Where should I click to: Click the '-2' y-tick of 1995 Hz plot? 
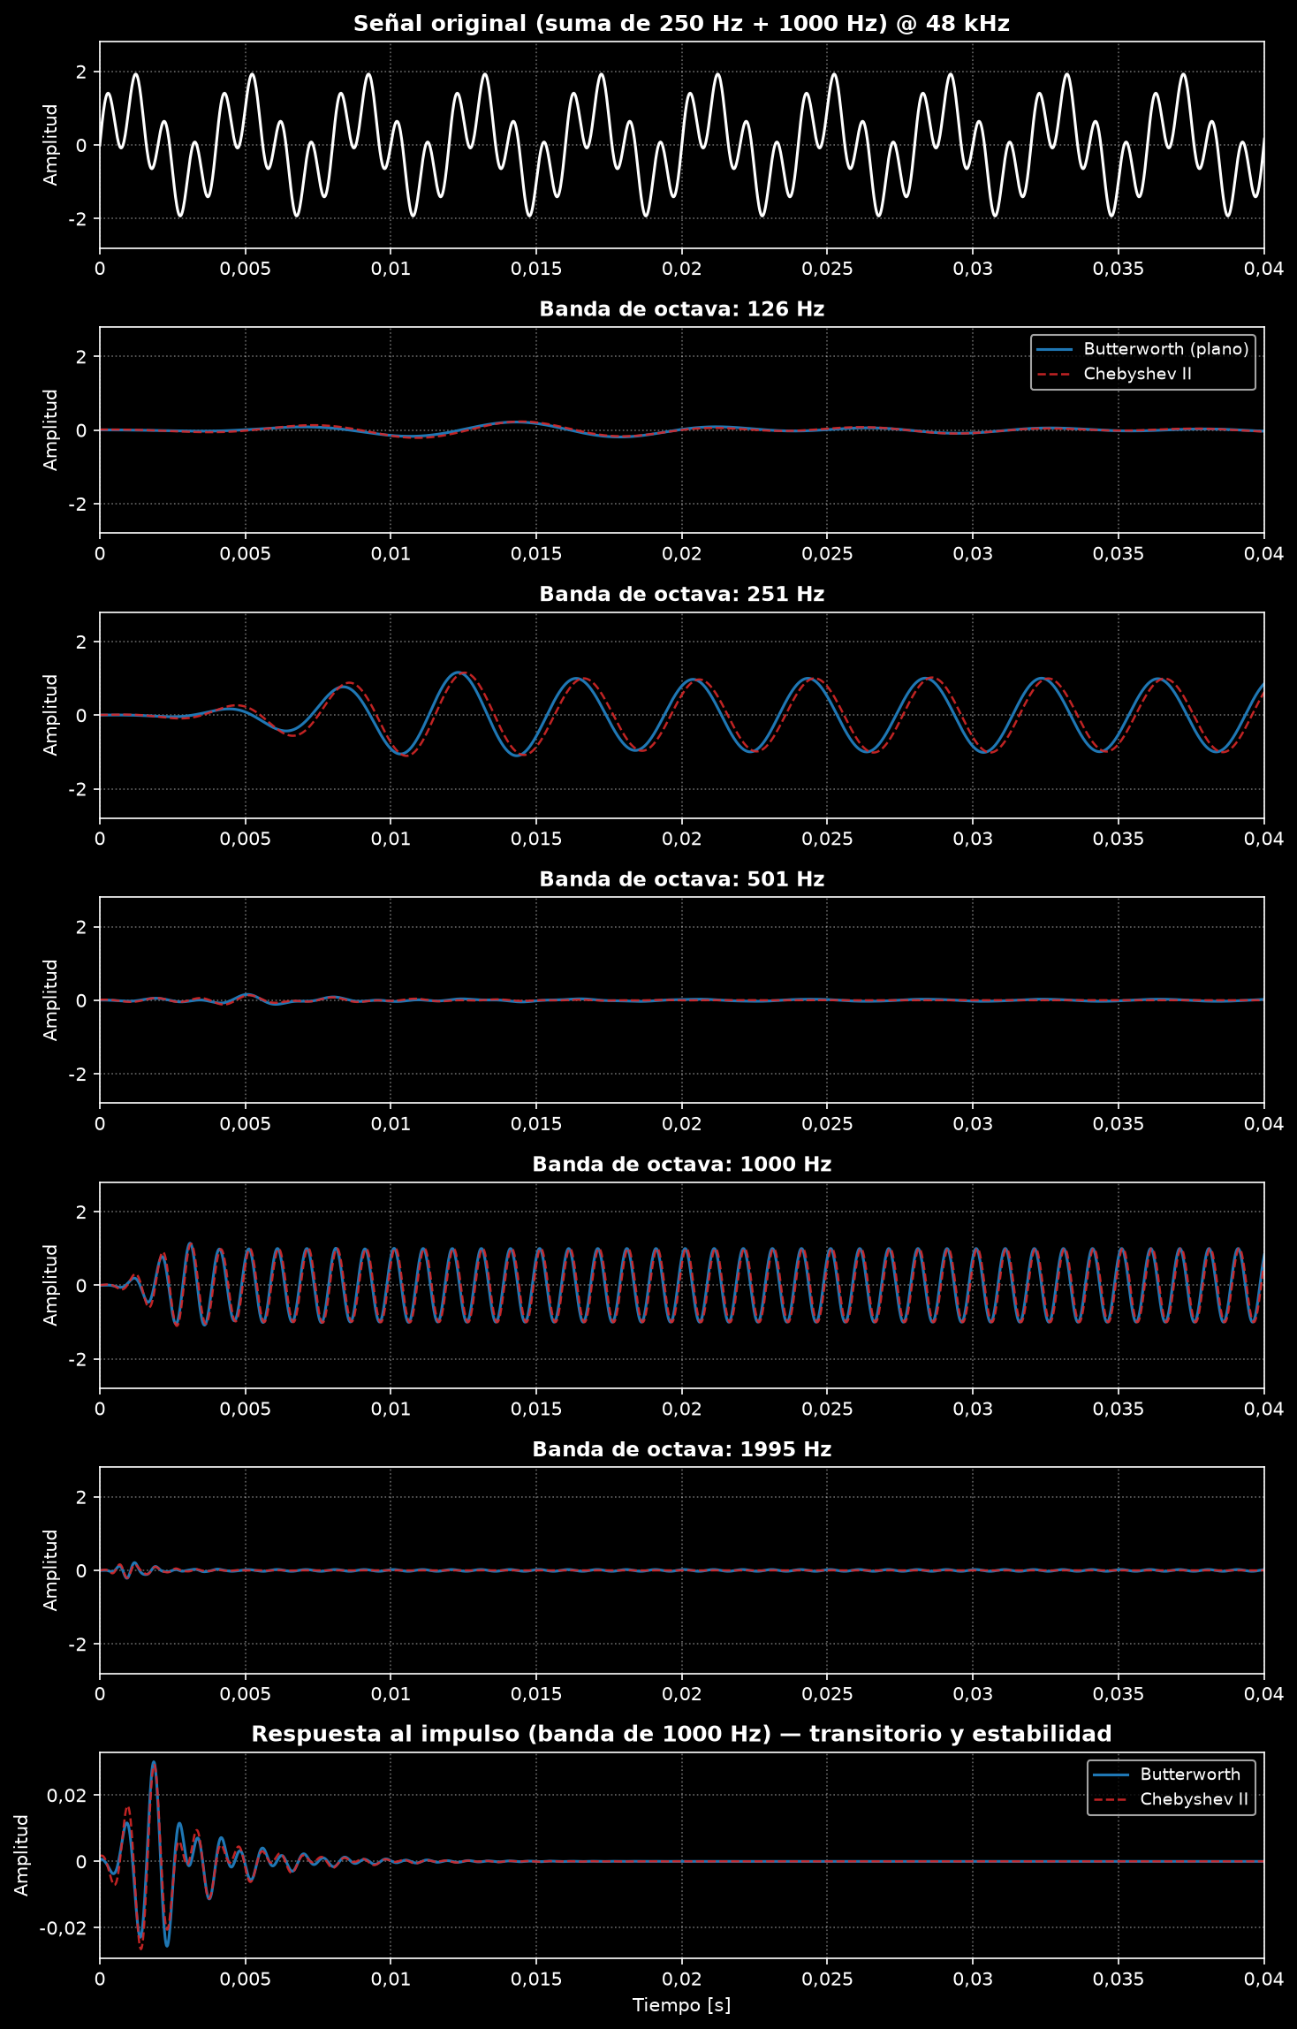(x=78, y=1645)
